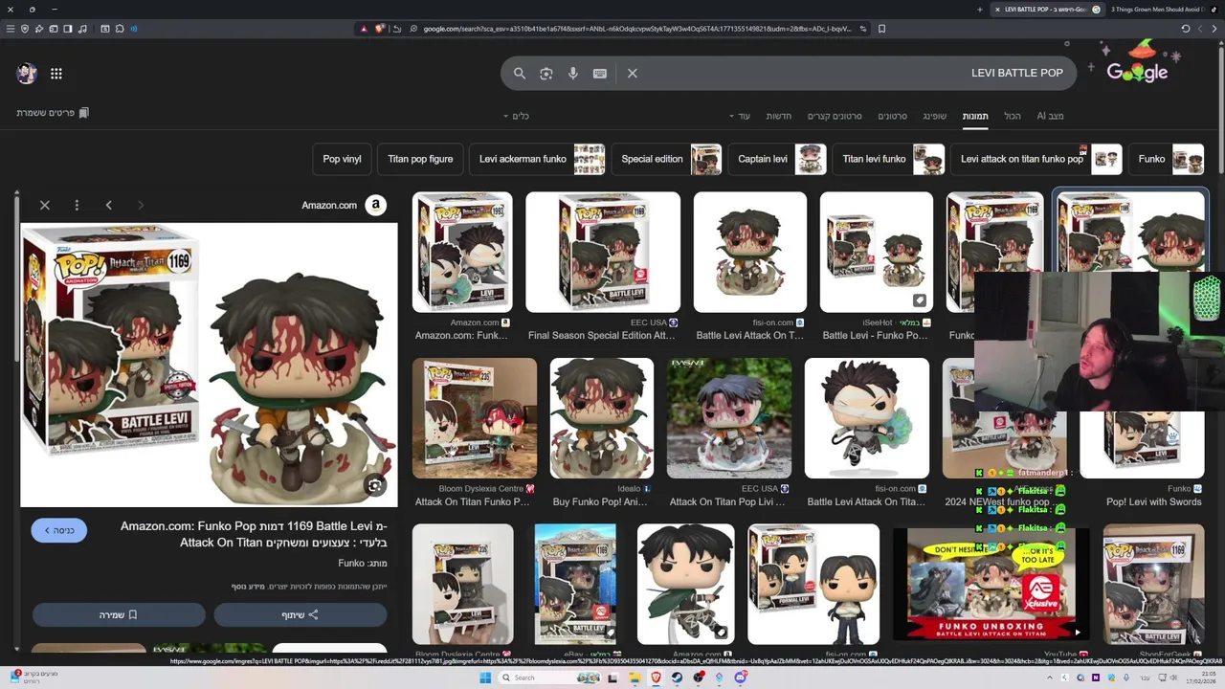
Task: Switch to the הכול all results tab
Action: pos(1013,116)
